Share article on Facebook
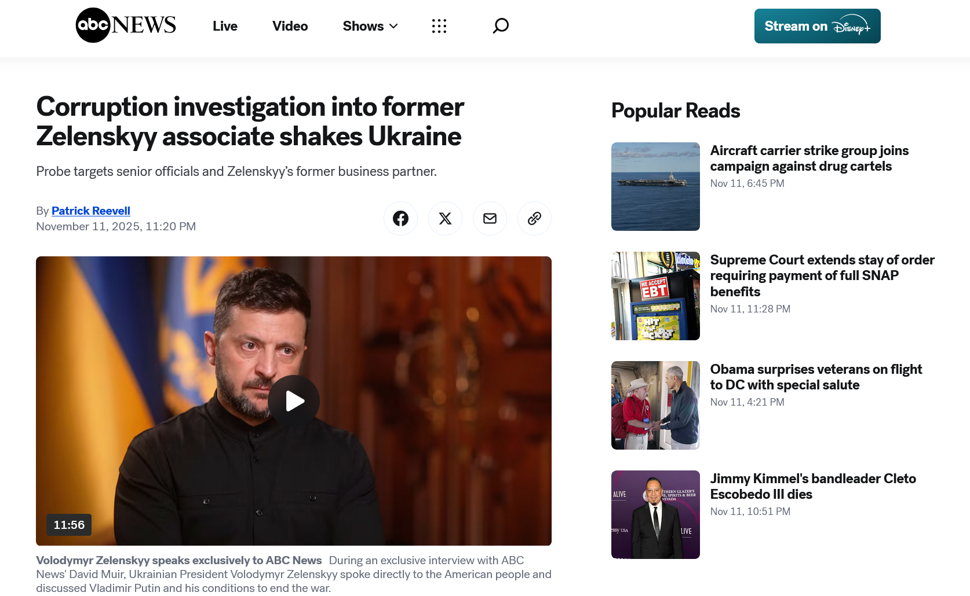This screenshot has width=970, height=596. tap(400, 218)
